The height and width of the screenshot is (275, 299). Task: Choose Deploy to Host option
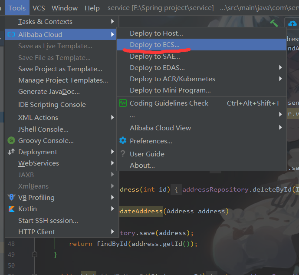[156, 33]
